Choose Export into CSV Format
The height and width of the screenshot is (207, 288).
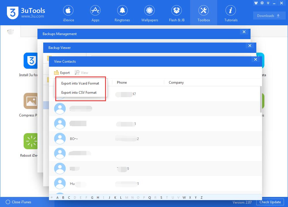coord(79,93)
